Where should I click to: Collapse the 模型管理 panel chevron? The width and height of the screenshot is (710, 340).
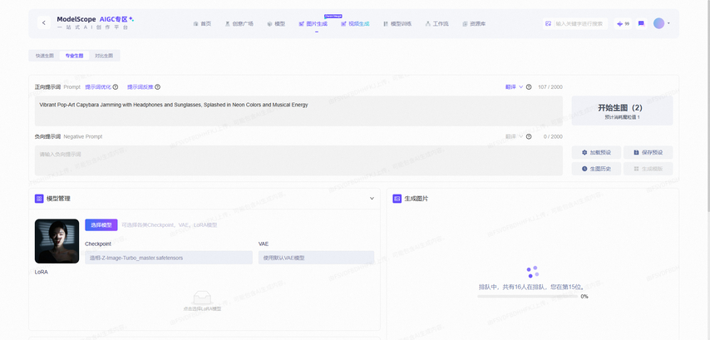point(372,199)
